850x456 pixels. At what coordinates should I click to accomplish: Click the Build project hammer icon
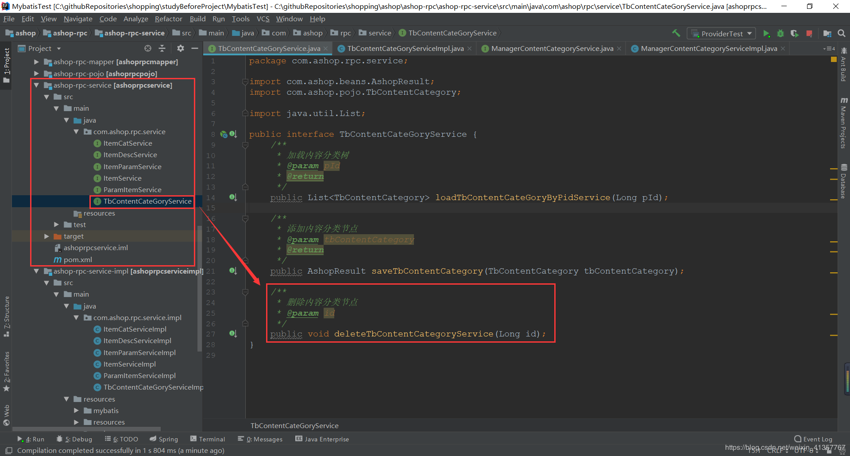(x=676, y=33)
